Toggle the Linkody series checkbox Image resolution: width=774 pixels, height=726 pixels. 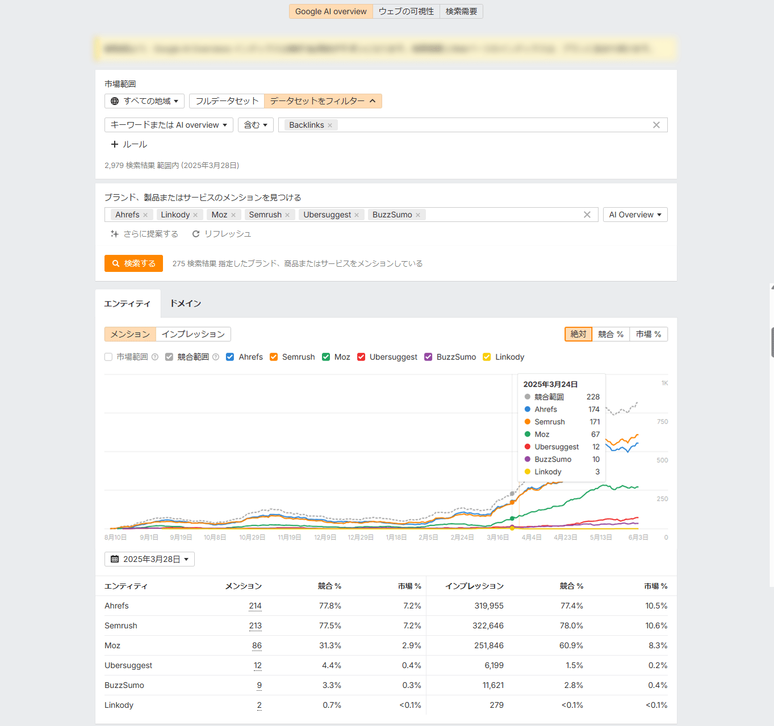point(487,357)
